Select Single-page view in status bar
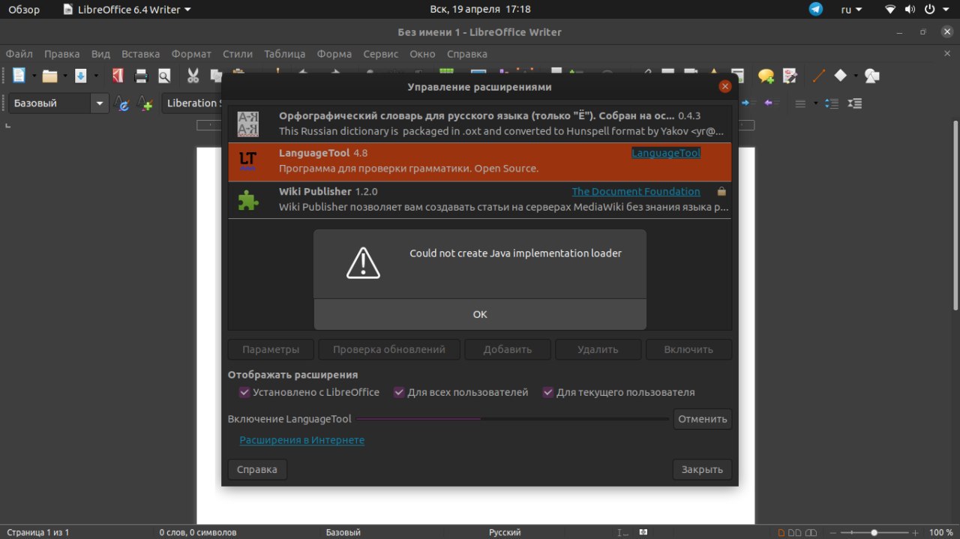The image size is (960, 539). [x=781, y=532]
